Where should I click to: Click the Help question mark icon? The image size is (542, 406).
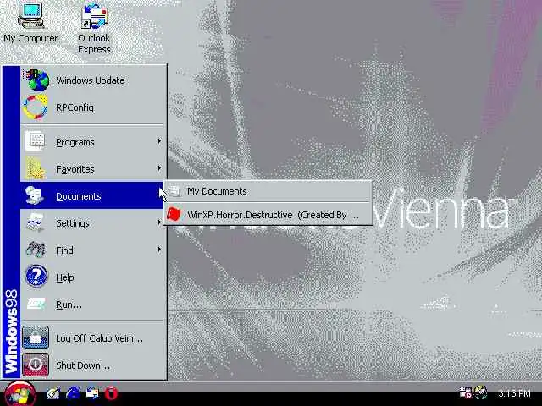(36, 276)
